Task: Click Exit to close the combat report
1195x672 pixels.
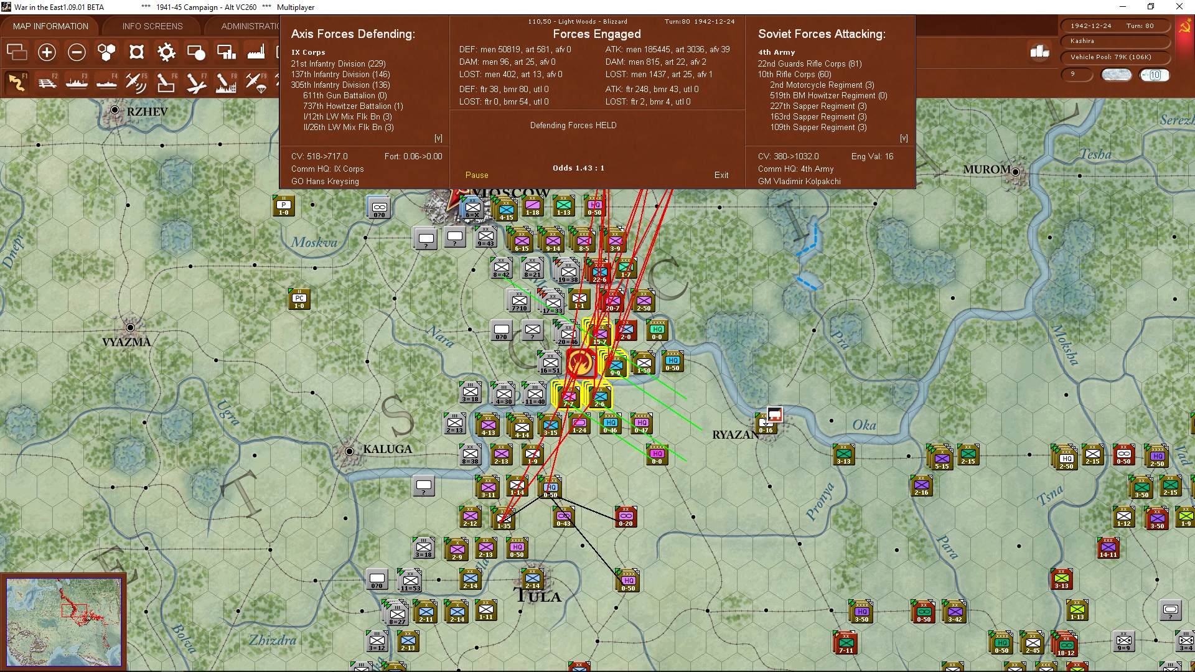Action: click(x=721, y=175)
